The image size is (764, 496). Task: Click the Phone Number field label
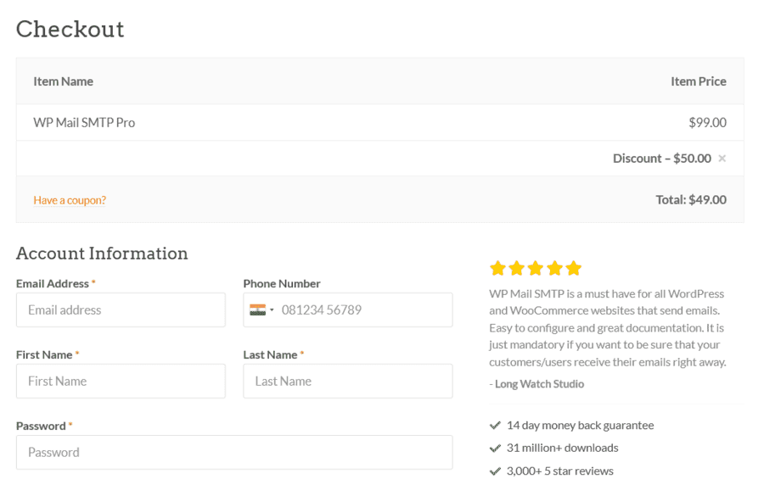[x=282, y=283]
